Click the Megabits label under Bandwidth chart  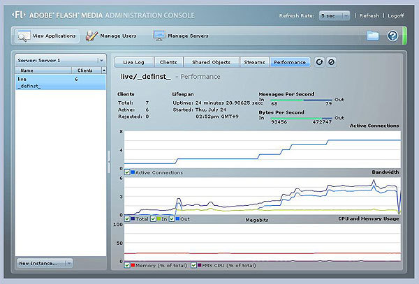point(256,220)
